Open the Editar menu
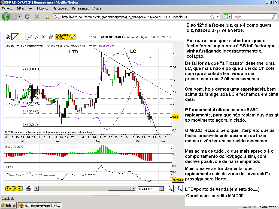This screenshot has width=279, height=209. coord(20,8)
